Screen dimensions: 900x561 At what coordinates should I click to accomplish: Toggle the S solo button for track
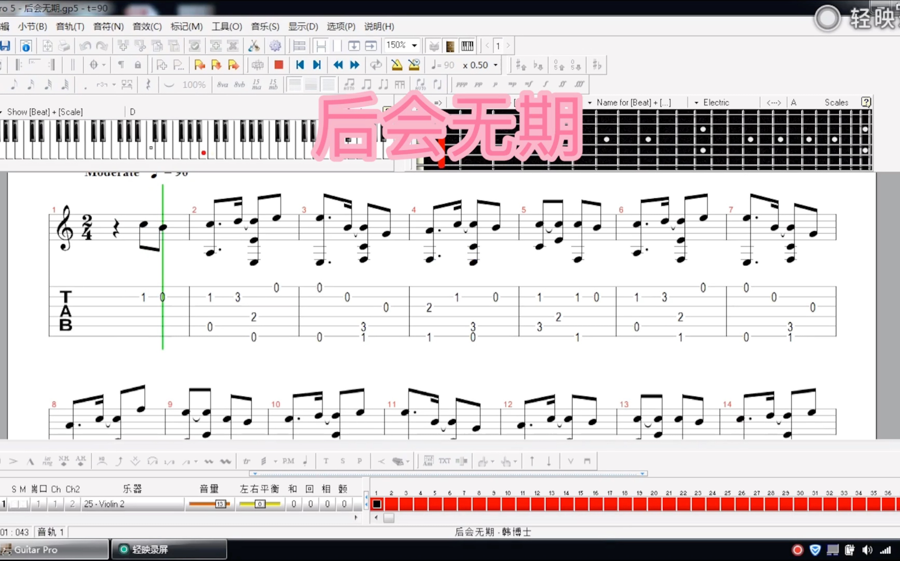(x=13, y=504)
